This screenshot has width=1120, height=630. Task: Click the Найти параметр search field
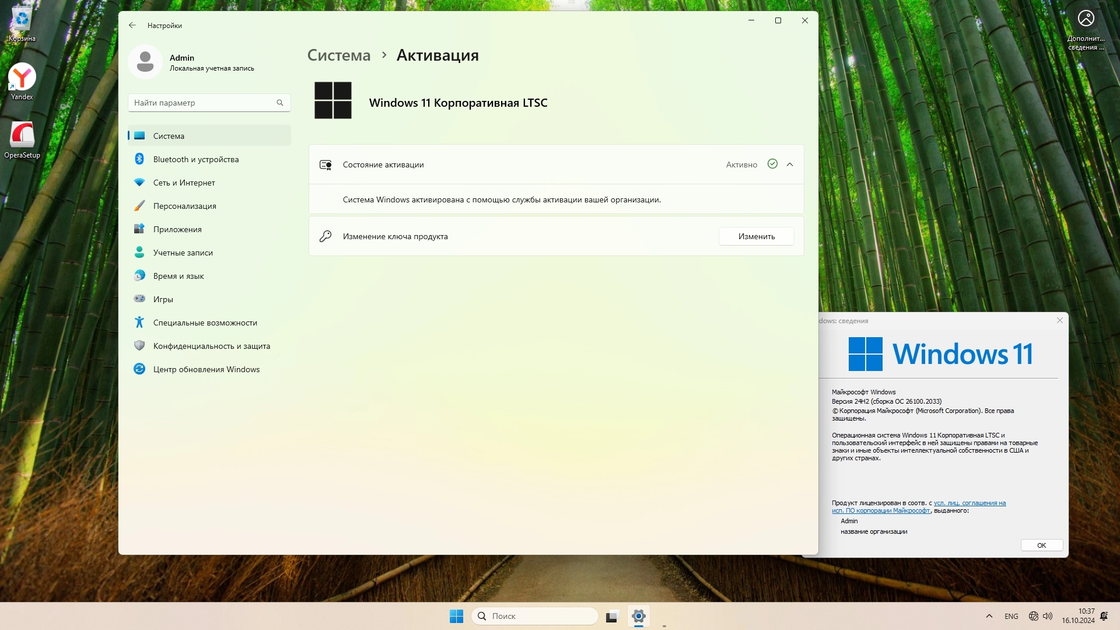204,103
